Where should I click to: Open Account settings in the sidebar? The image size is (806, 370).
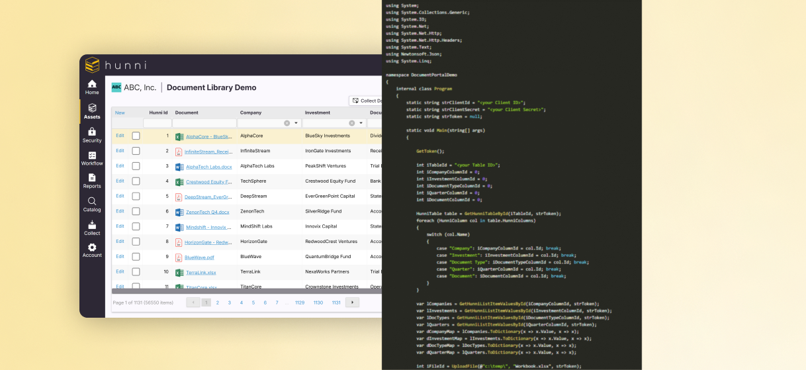point(92,250)
